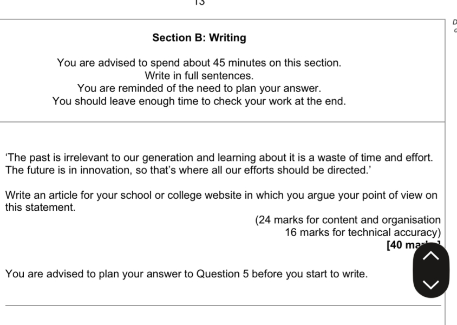
Task: Click the '24 marks for content' line
Action: pyautogui.click(x=348, y=219)
